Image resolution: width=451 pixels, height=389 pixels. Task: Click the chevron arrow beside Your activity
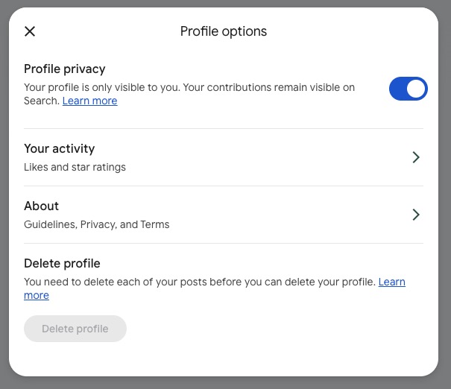(x=416, y=157)
